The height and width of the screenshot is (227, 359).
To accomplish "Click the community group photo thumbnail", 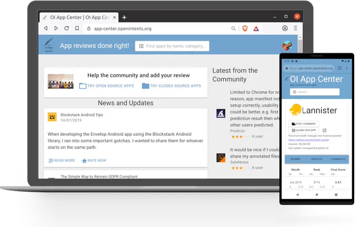I will tap(61, 81).
